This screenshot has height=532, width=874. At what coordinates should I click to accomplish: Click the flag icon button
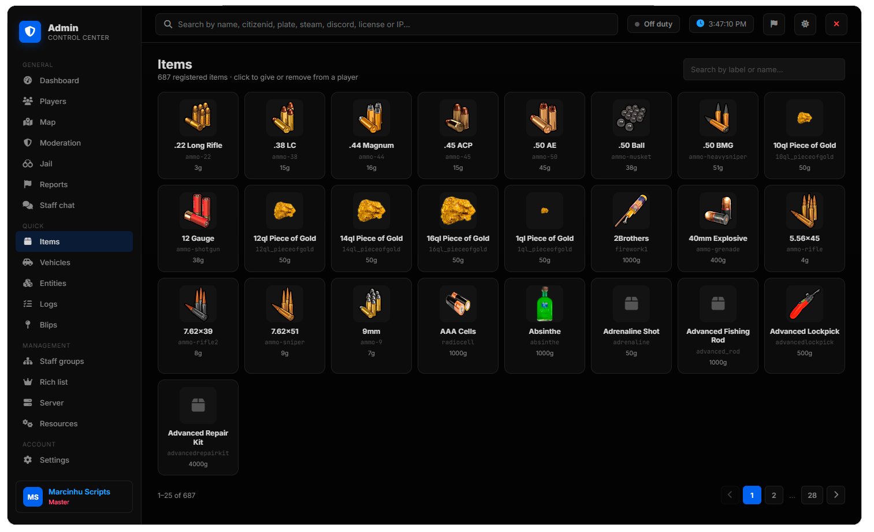(x=774, y=24)
